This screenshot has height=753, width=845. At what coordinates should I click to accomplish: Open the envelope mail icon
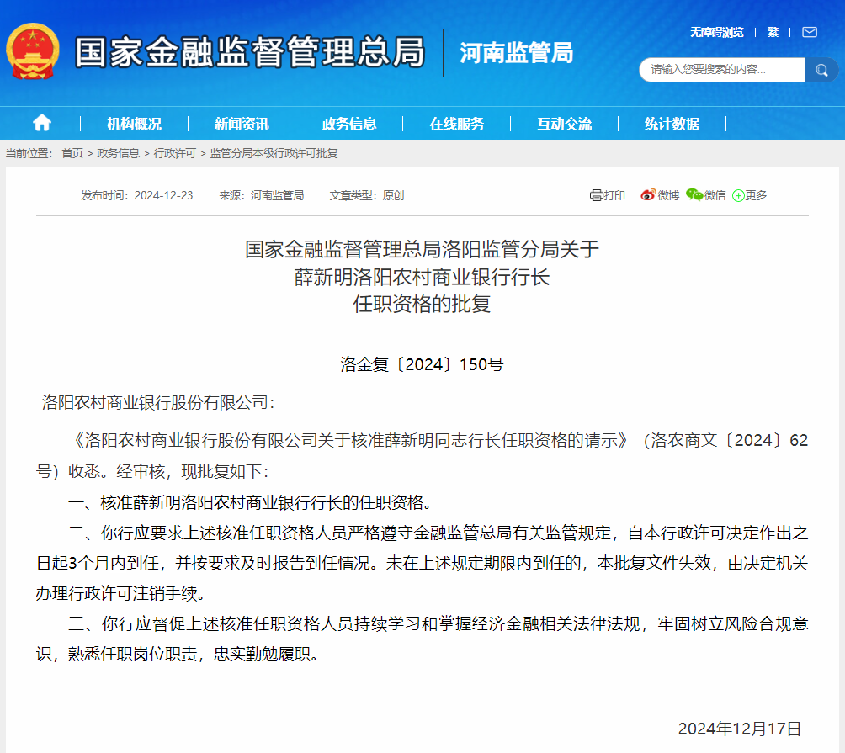coord(809,32)
